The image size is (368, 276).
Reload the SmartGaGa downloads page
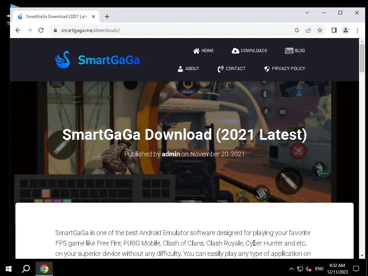pos(41,30)
